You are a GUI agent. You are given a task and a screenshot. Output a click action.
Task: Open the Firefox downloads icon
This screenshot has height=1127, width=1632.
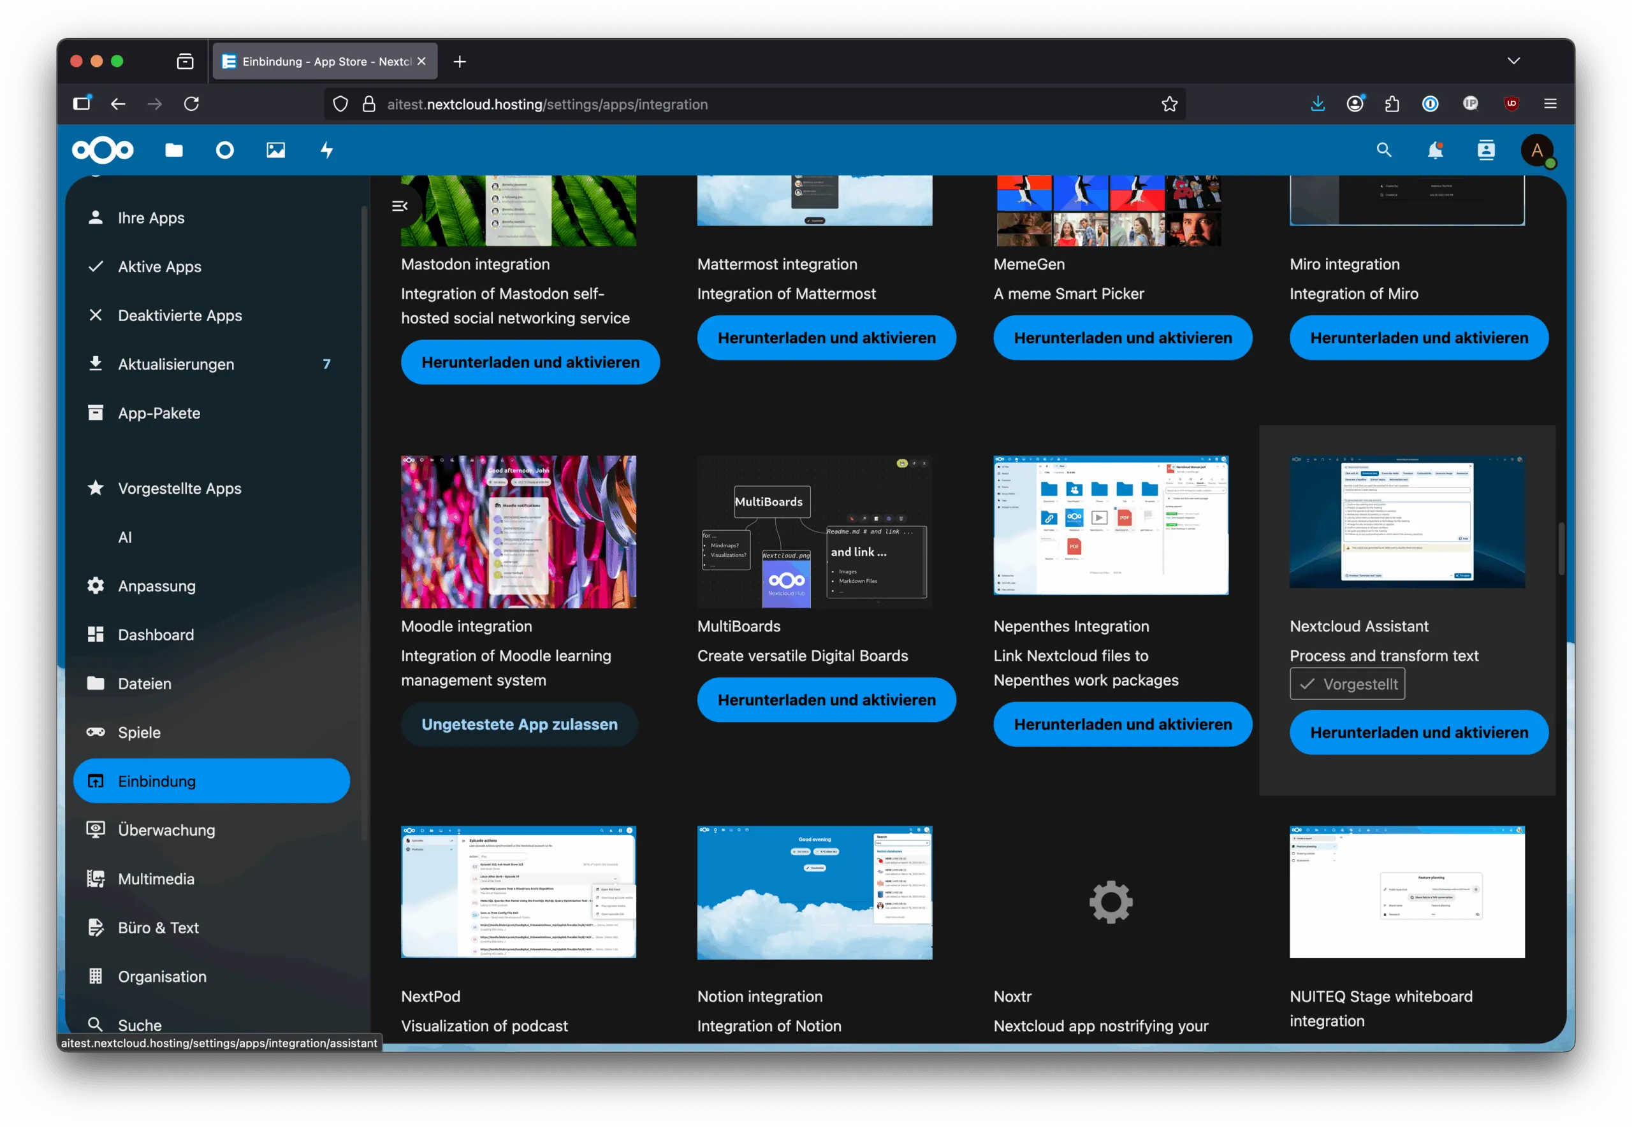click(1318, 104)
